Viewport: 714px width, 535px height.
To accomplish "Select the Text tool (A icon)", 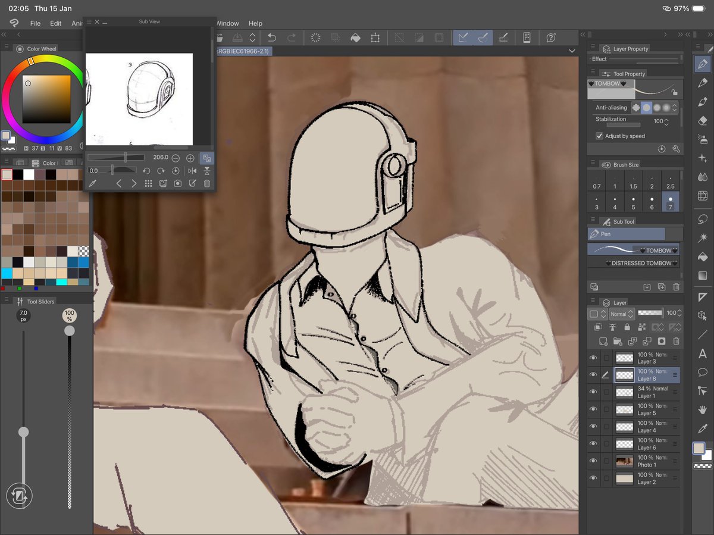I will point(703,353).
